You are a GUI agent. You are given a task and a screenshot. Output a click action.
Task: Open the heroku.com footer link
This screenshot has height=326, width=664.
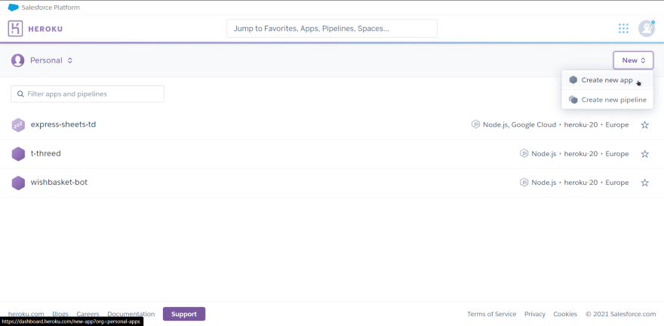tap(26, 314)
